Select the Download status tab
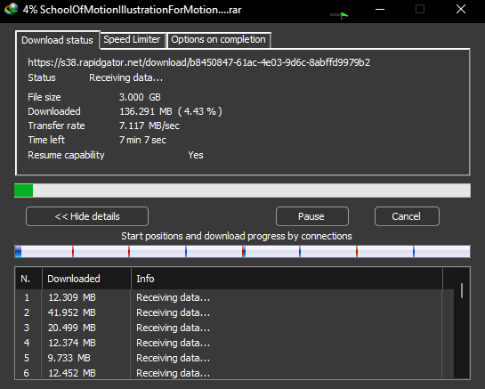 click(57, 40)
